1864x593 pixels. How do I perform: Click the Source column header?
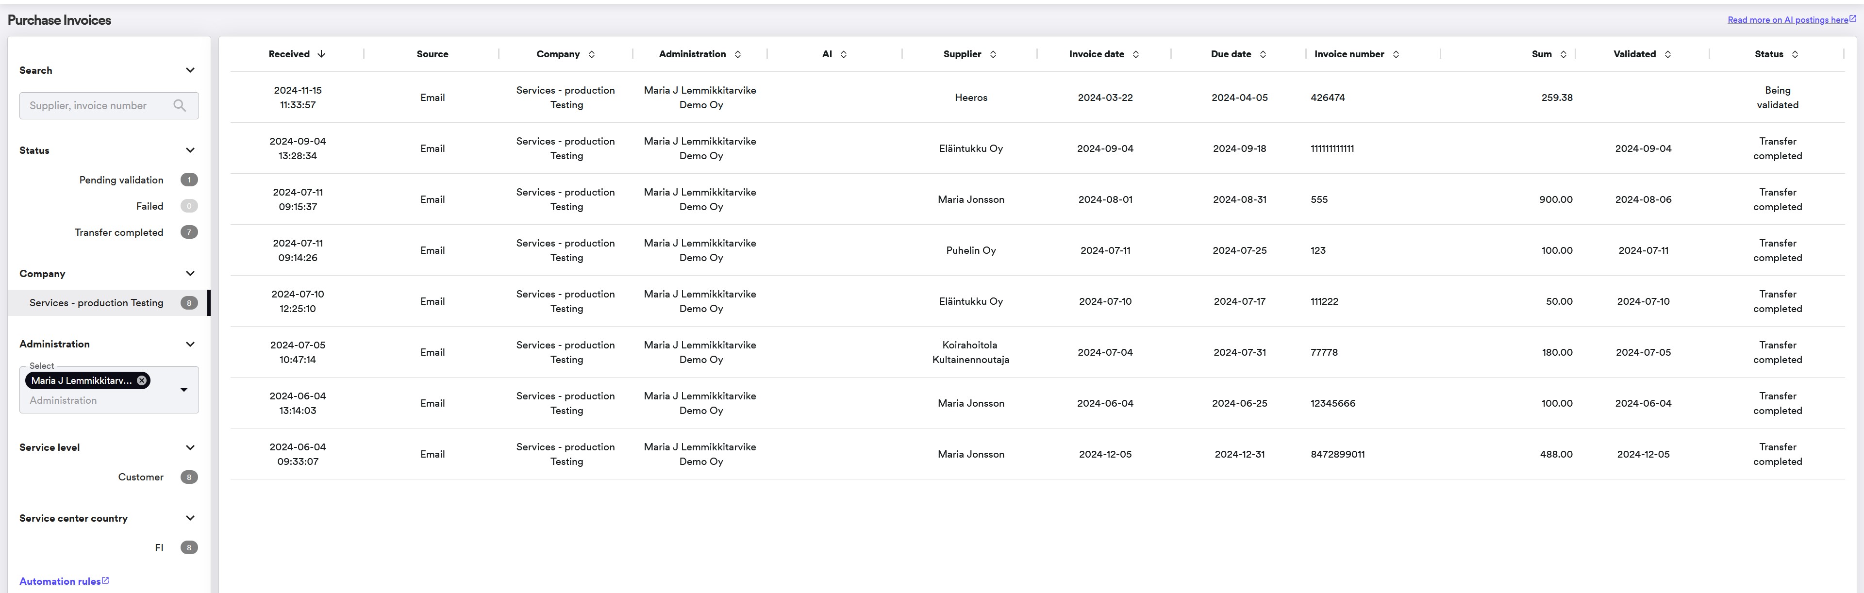[432, 54]
